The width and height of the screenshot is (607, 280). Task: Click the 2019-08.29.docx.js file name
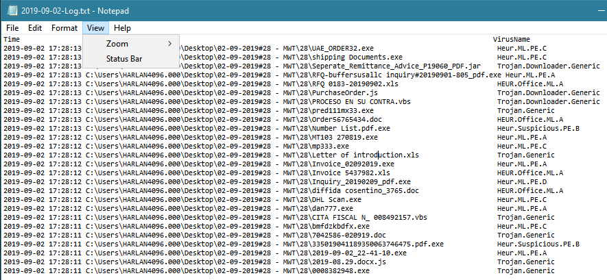(349, 262)
